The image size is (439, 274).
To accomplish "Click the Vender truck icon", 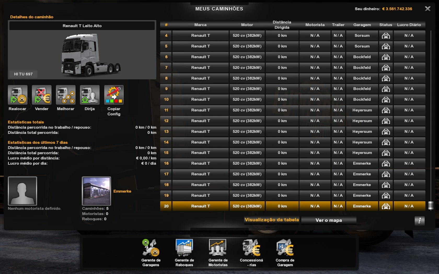I will (42, 95).
